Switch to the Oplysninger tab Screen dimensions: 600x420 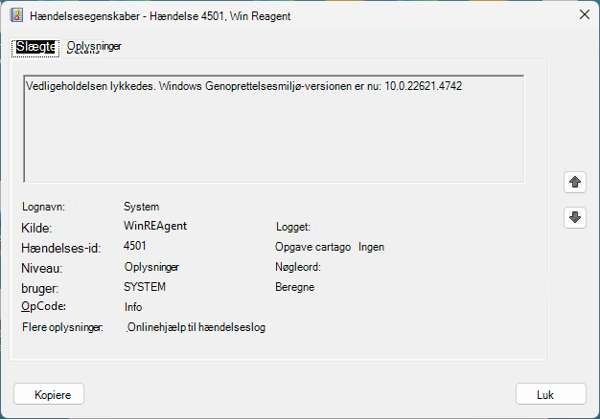point(94,46)
